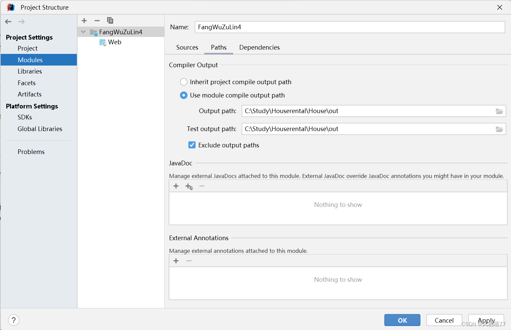Click the add JavaDoc plus icon
511x330 pixels.
point(176,186)
